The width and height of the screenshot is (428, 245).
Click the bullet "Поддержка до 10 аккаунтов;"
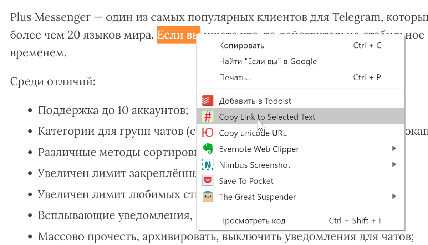[113, 110]
